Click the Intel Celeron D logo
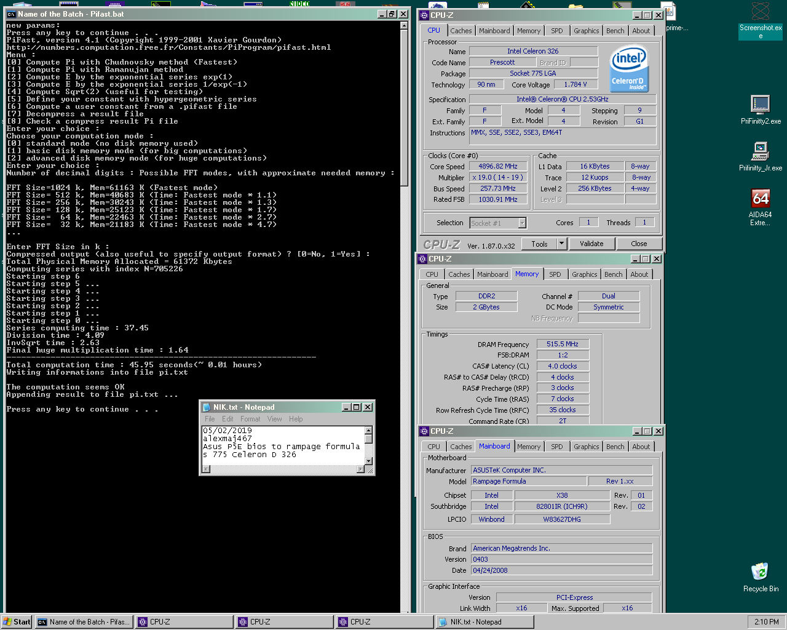The image size is (787, 630). (629, 70)
